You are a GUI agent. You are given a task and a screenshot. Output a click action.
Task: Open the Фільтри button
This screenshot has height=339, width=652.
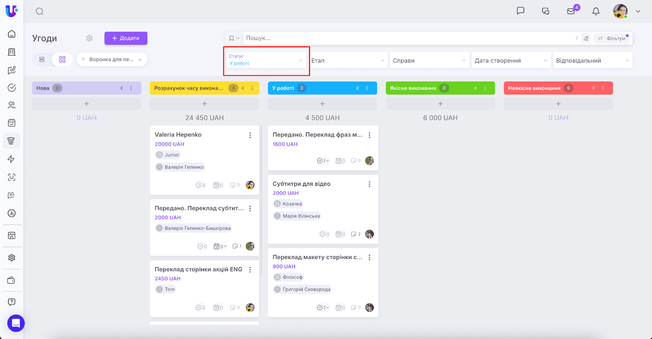tap(612, 38)
